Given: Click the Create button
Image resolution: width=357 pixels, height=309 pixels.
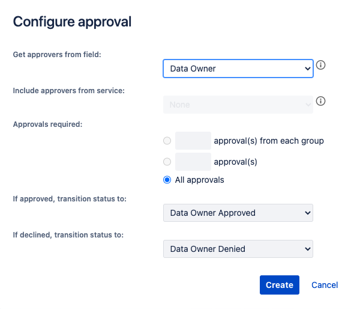Looking at the screenshot, I should (x=280, y=285).
